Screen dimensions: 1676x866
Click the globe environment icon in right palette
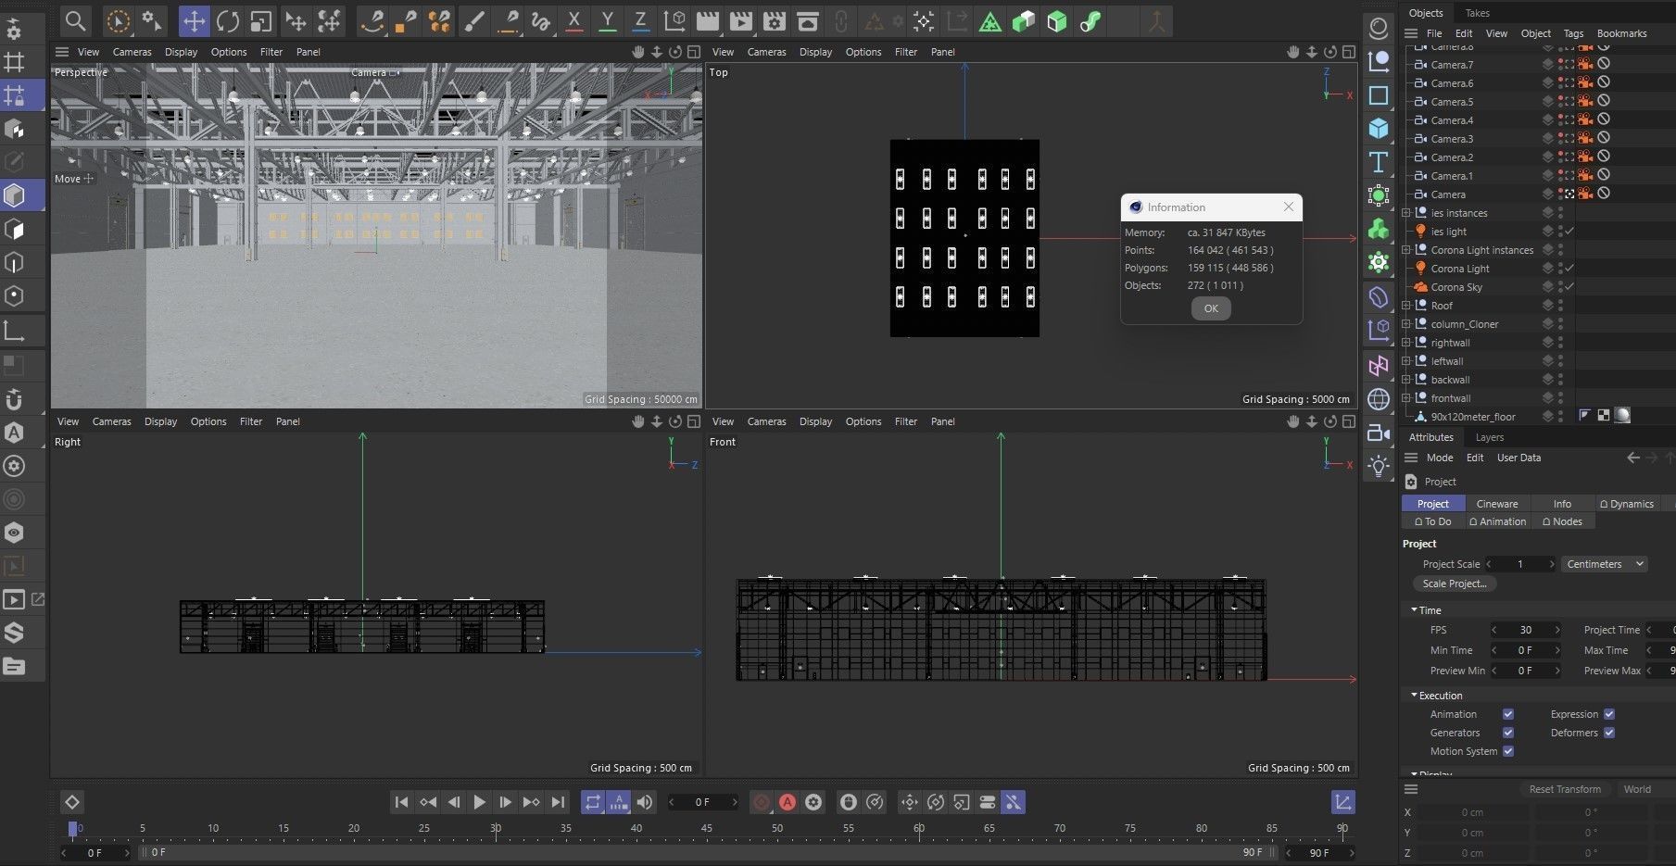(x=1379, y=399)
